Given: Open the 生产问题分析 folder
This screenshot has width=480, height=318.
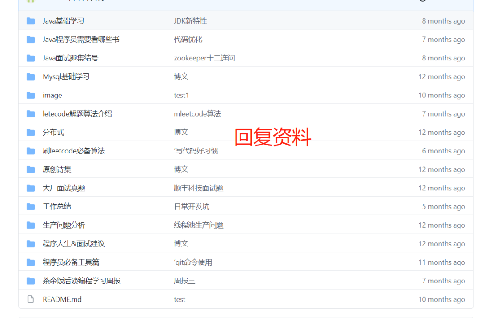Looking at the screenshot, I should [x=64, y=225].
